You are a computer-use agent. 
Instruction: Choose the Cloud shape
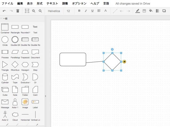click(15, 115)
